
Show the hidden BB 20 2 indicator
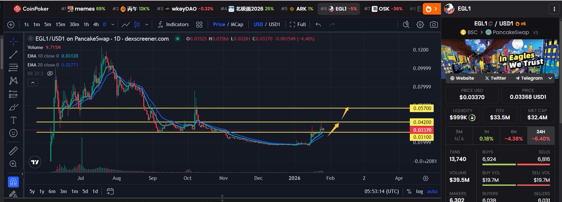point(50,73)
